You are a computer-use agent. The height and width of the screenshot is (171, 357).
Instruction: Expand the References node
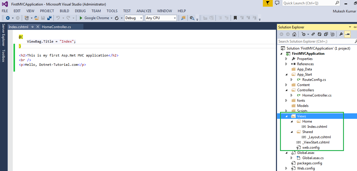point(286,64)
